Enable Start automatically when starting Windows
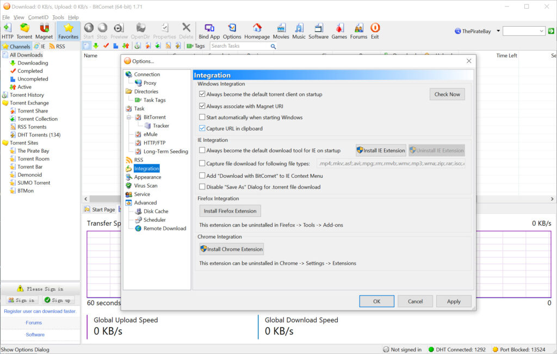This screenshot has width=557, height=354. [x=202, y=117]
